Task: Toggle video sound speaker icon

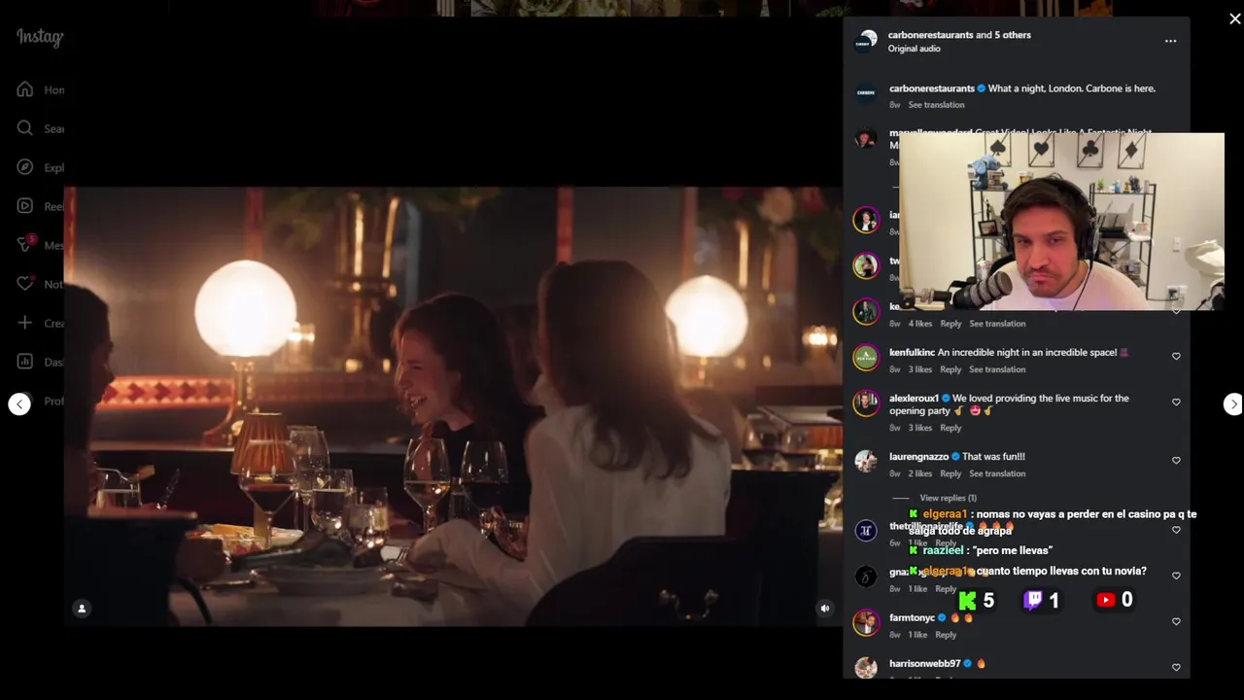Action: (825, 609)
